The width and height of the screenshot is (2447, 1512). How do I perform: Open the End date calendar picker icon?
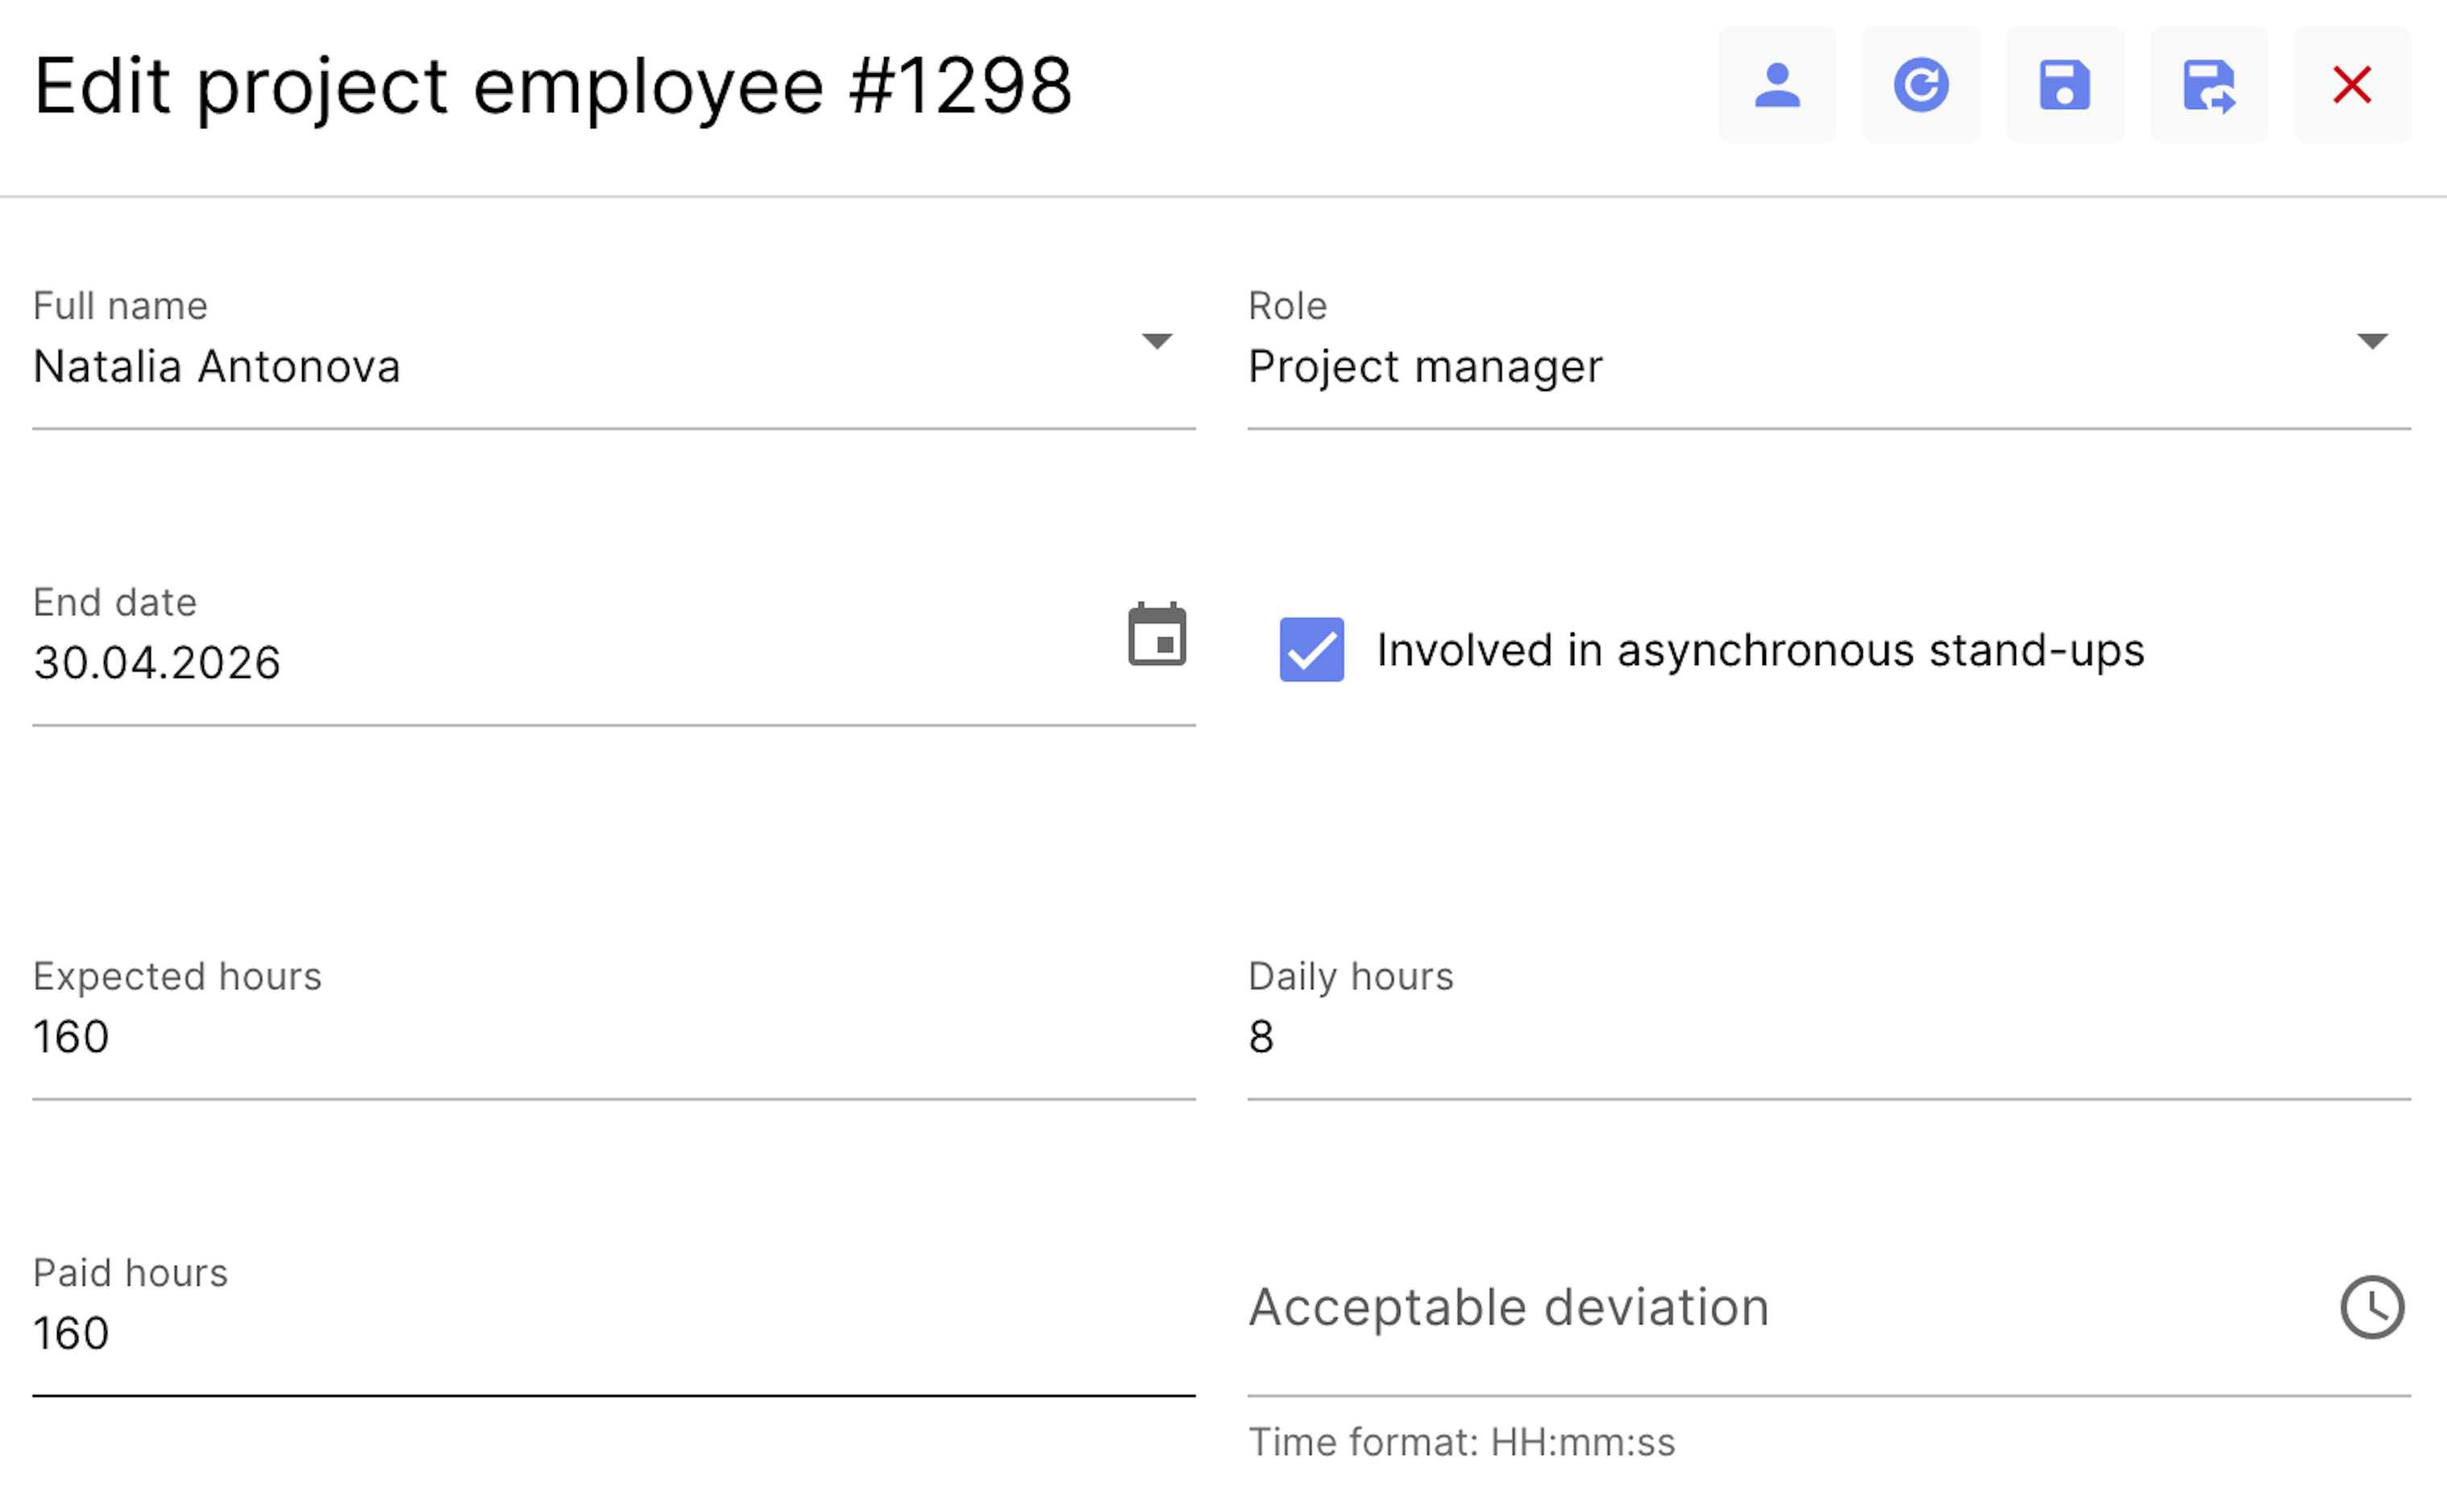click(1157, 634)
